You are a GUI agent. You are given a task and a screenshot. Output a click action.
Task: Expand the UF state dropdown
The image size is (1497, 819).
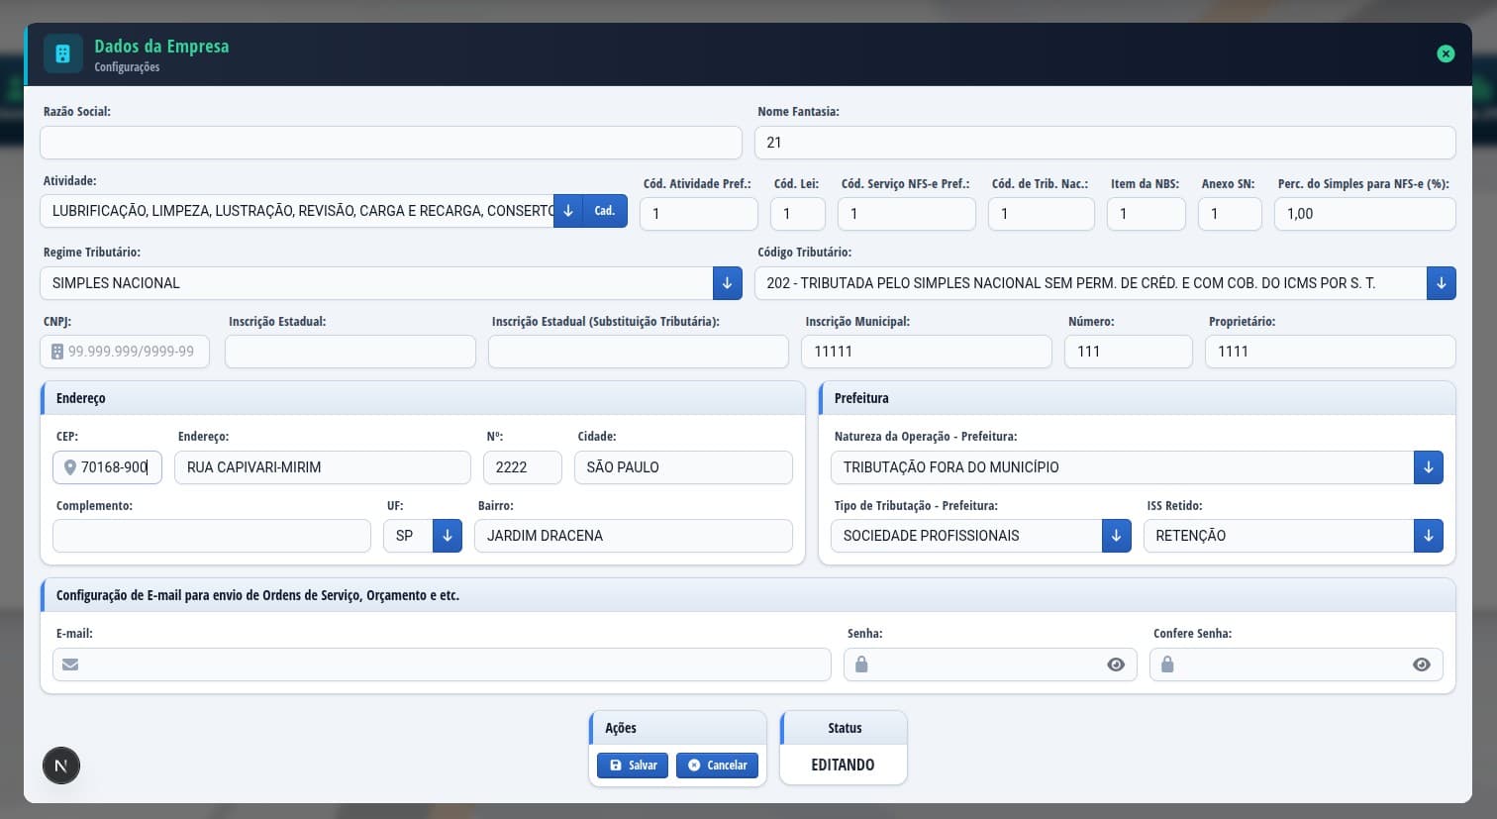[x=448, y=536]
